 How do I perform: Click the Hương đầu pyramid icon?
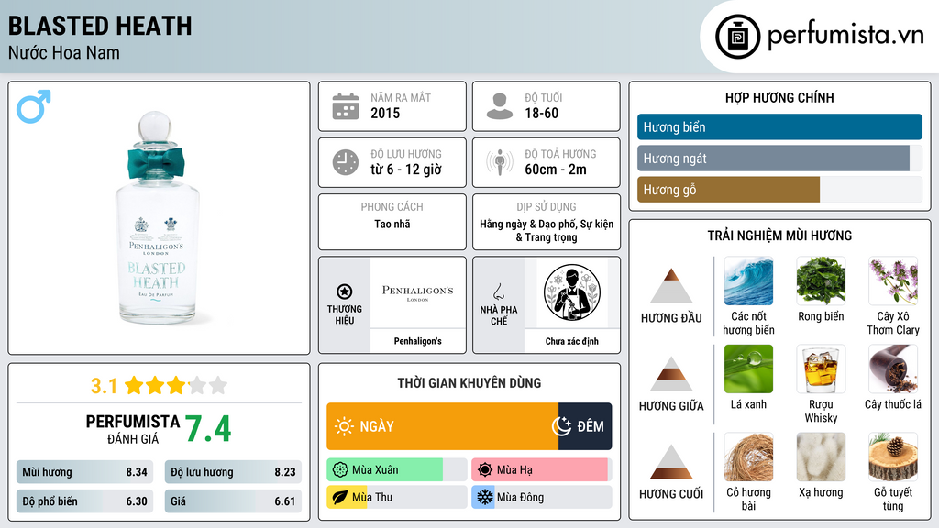671,286
